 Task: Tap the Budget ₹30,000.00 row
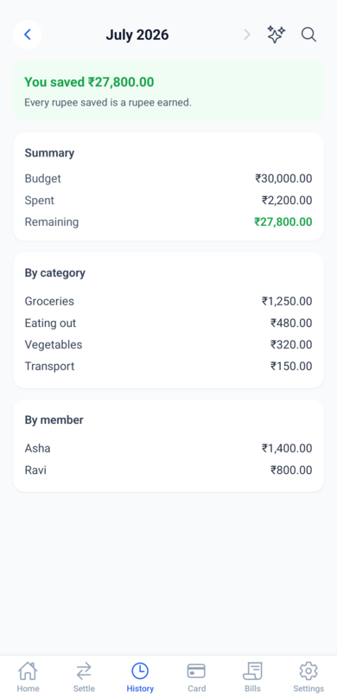coord(168,179)
